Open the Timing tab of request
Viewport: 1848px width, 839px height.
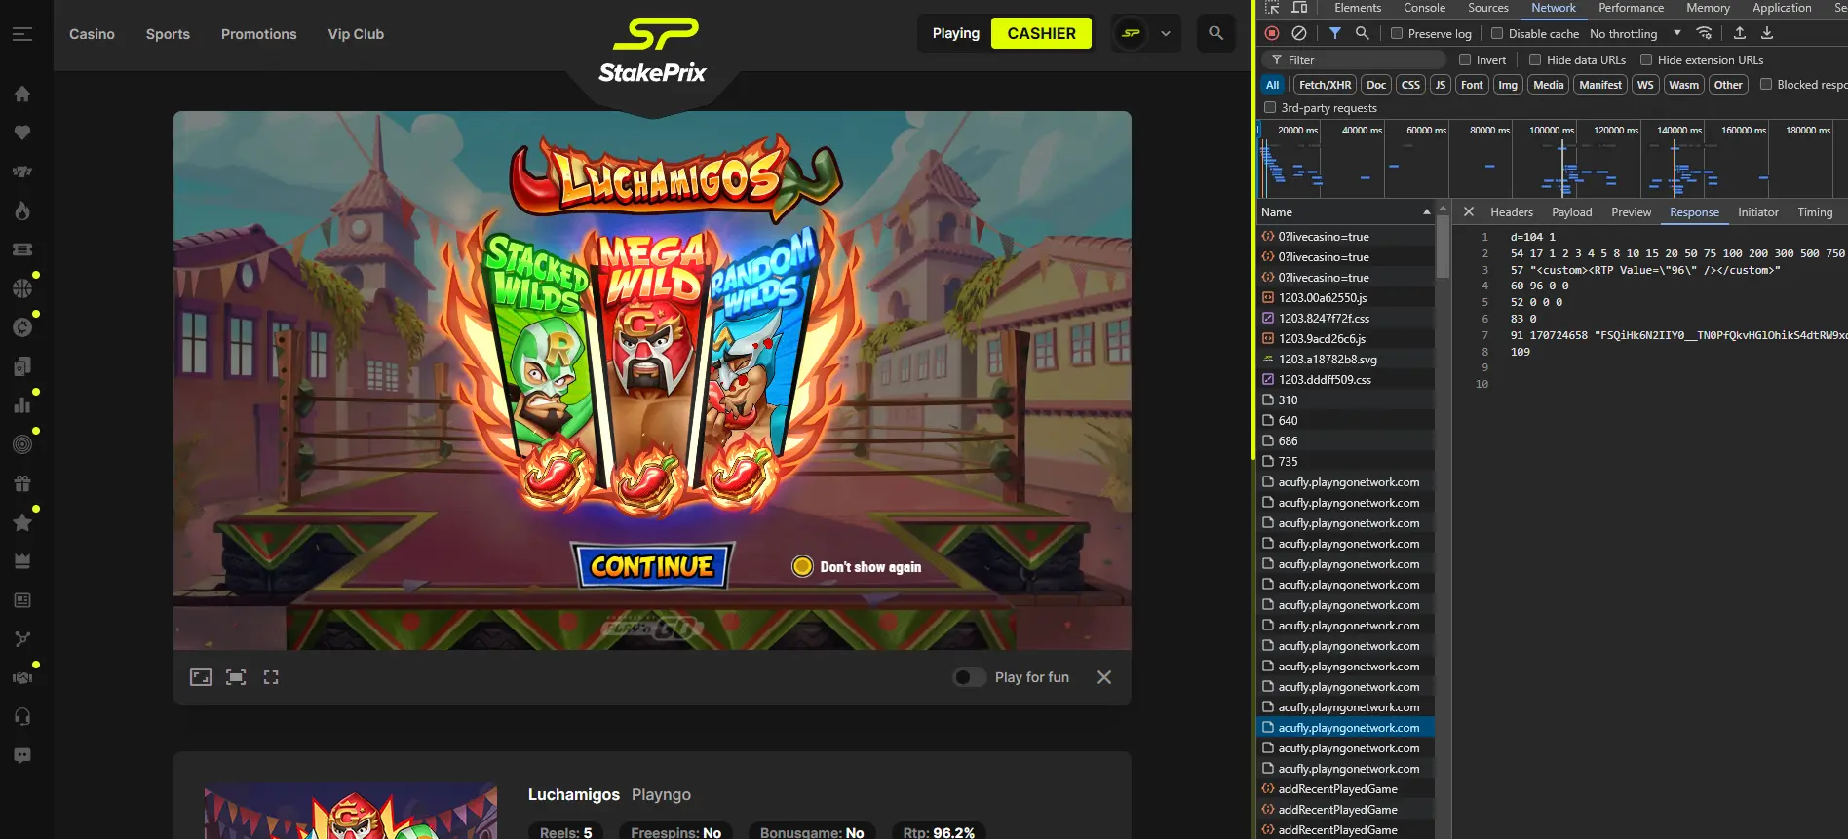1815,211
